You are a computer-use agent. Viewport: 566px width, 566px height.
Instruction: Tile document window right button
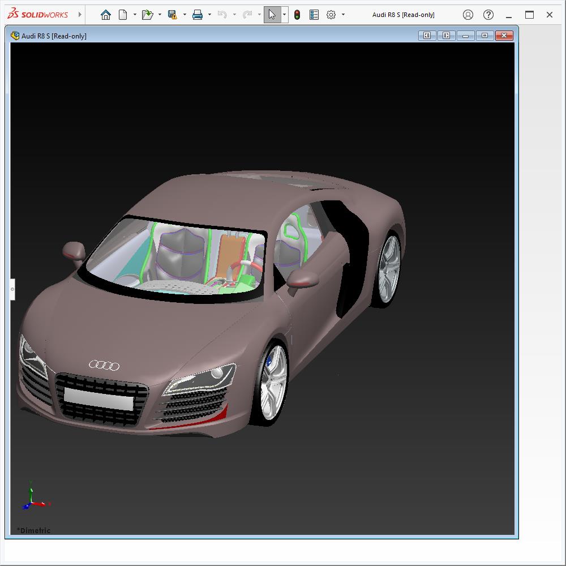coord(446,36)
